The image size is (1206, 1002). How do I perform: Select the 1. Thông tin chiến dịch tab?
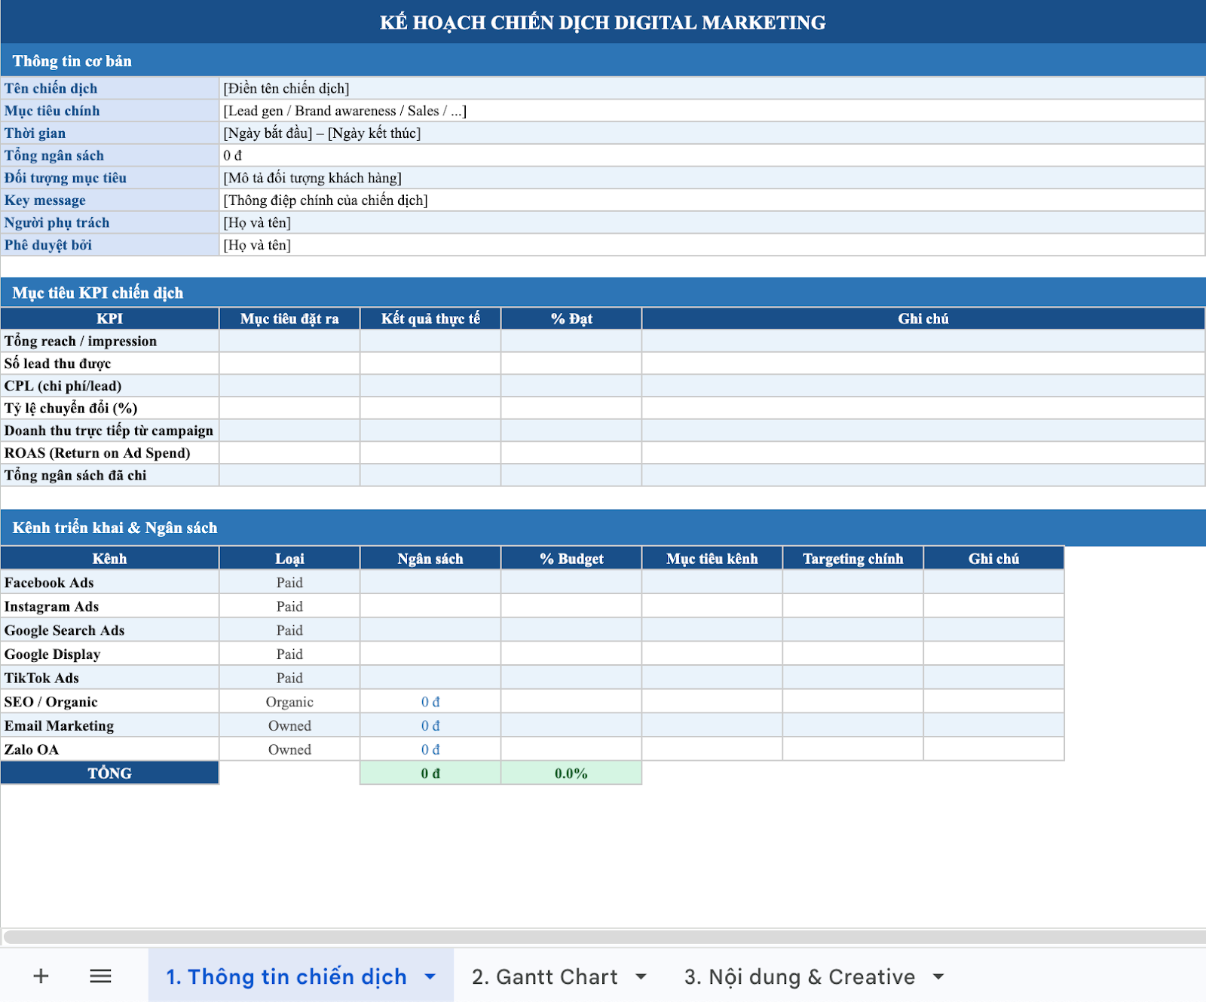[x=286, y=976]
